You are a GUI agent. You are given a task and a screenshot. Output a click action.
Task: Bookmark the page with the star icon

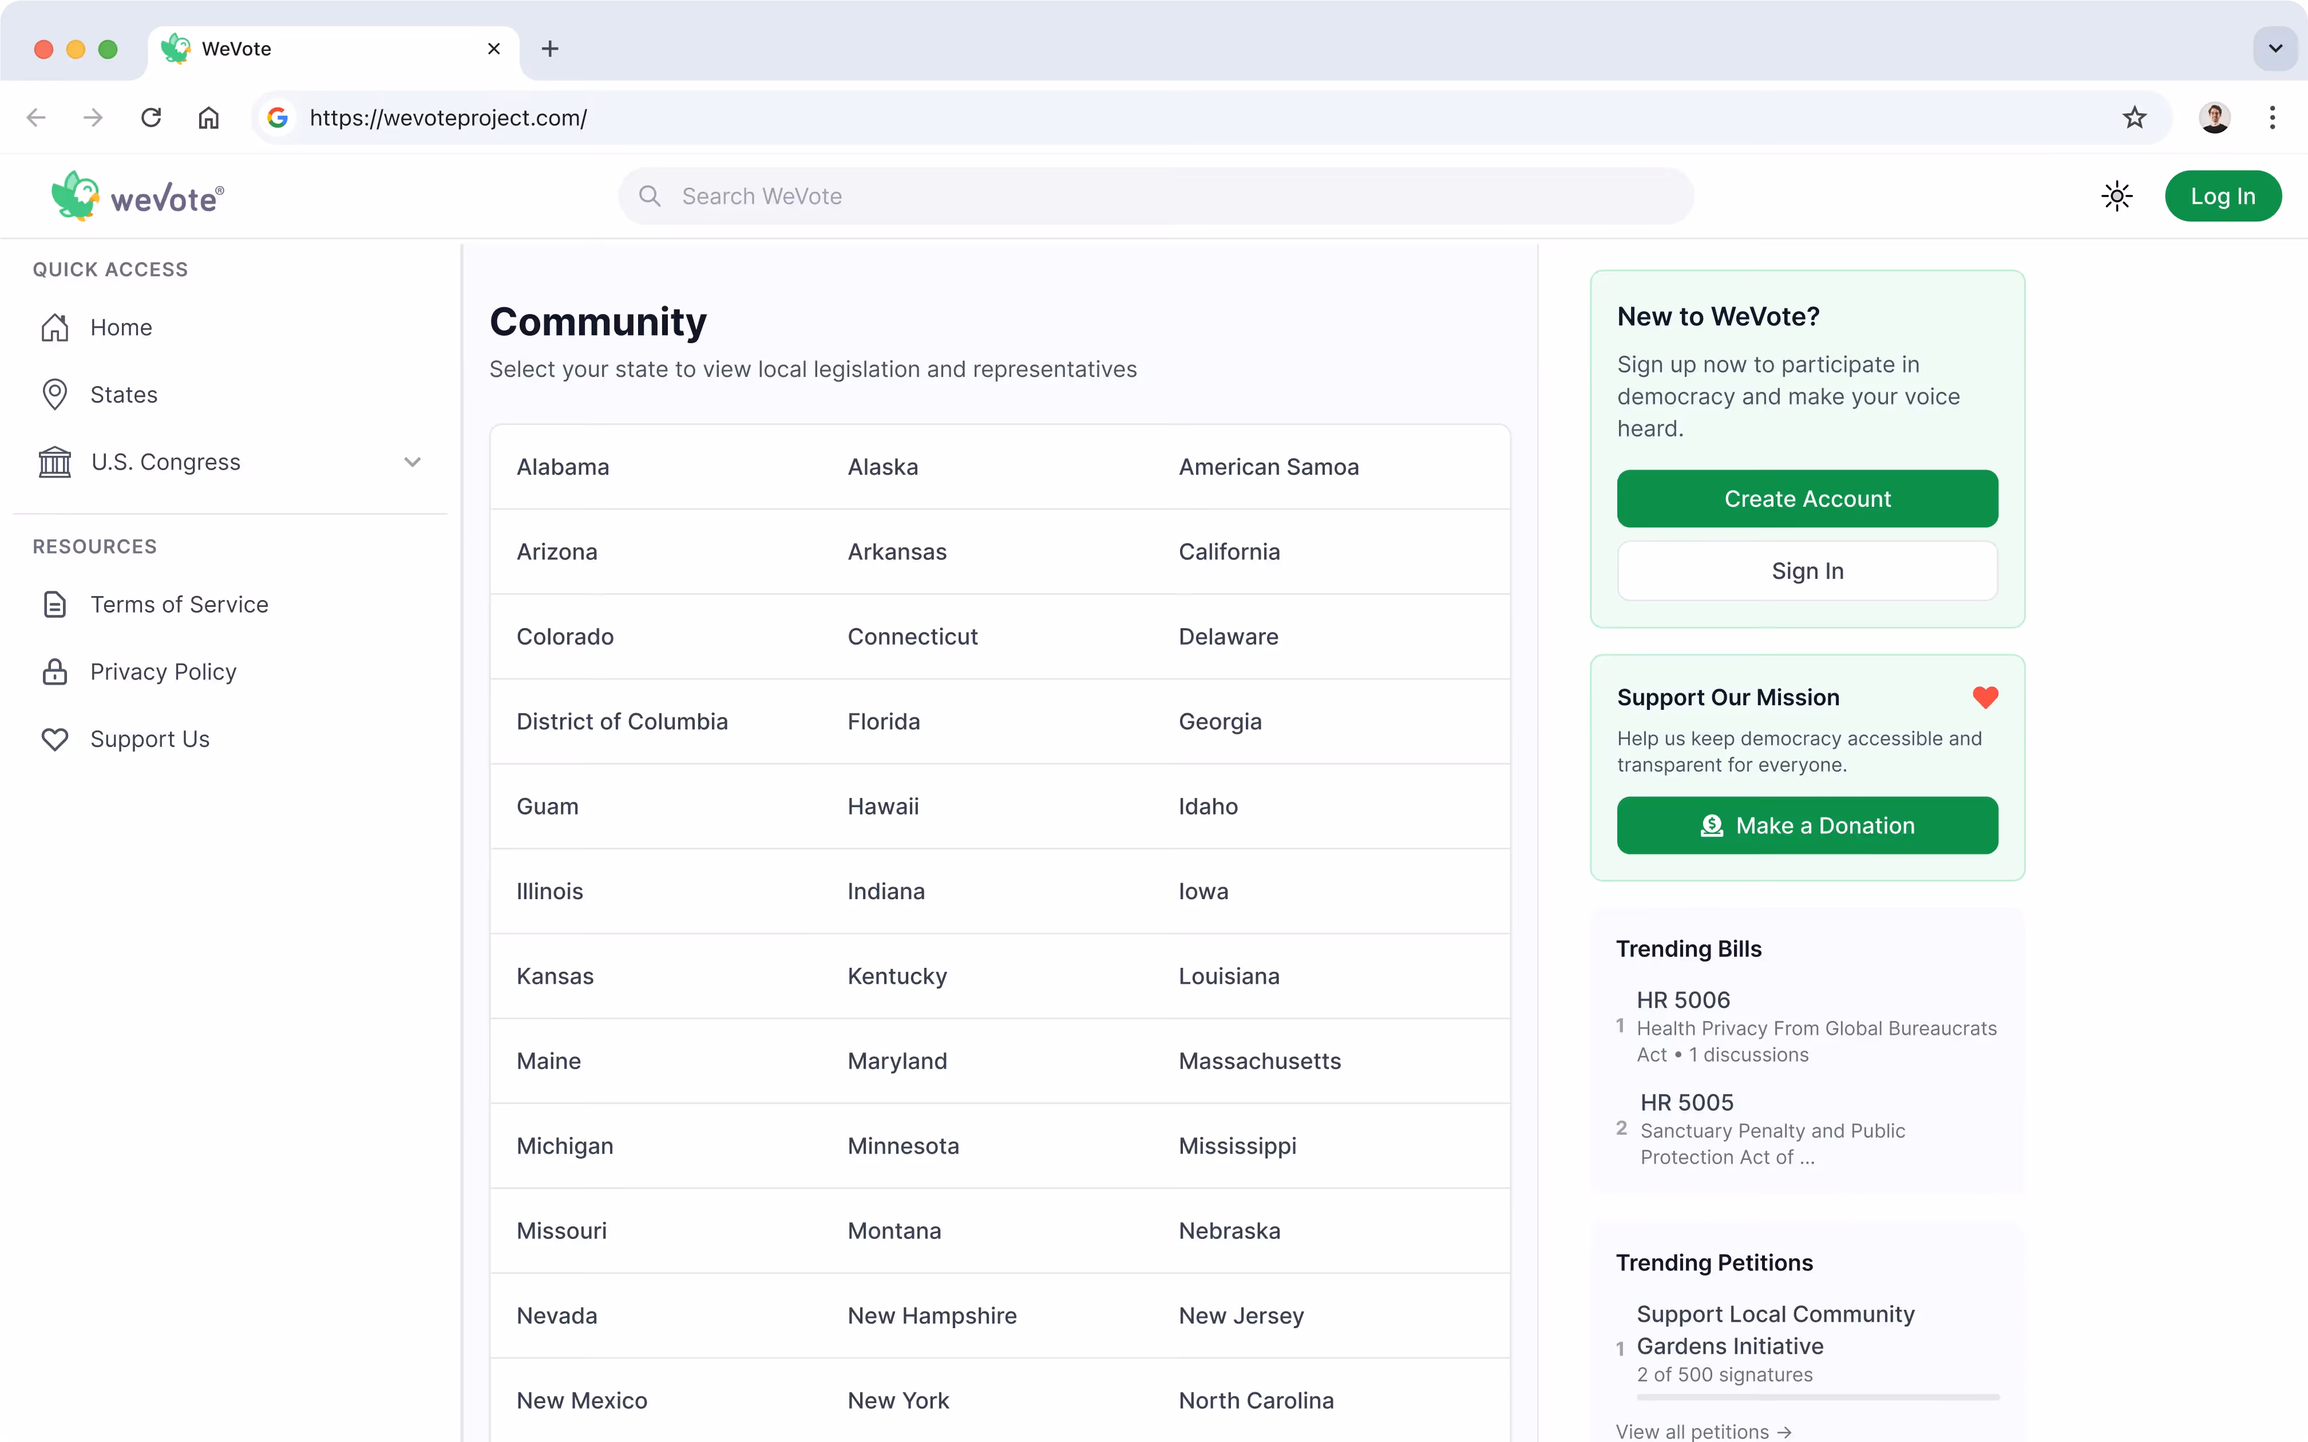point(2133,117)
